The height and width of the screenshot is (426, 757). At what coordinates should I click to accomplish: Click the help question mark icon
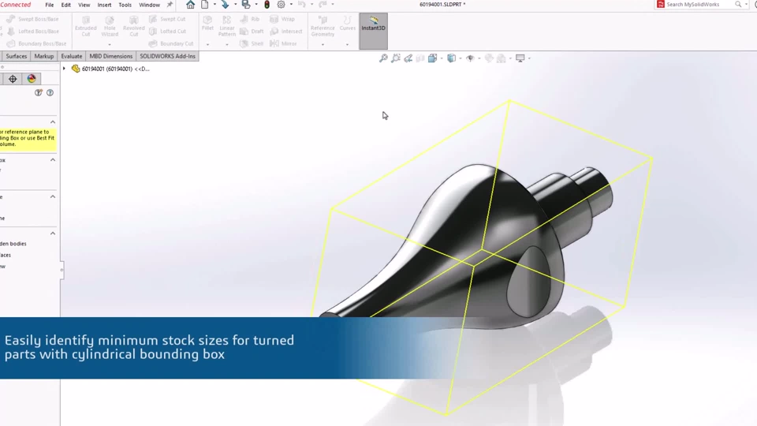point(50,93)
